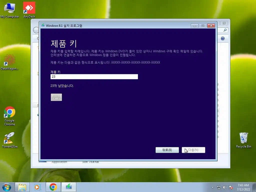
Task: Open the on-screen keyboard icon
Action: pos(56,97)
